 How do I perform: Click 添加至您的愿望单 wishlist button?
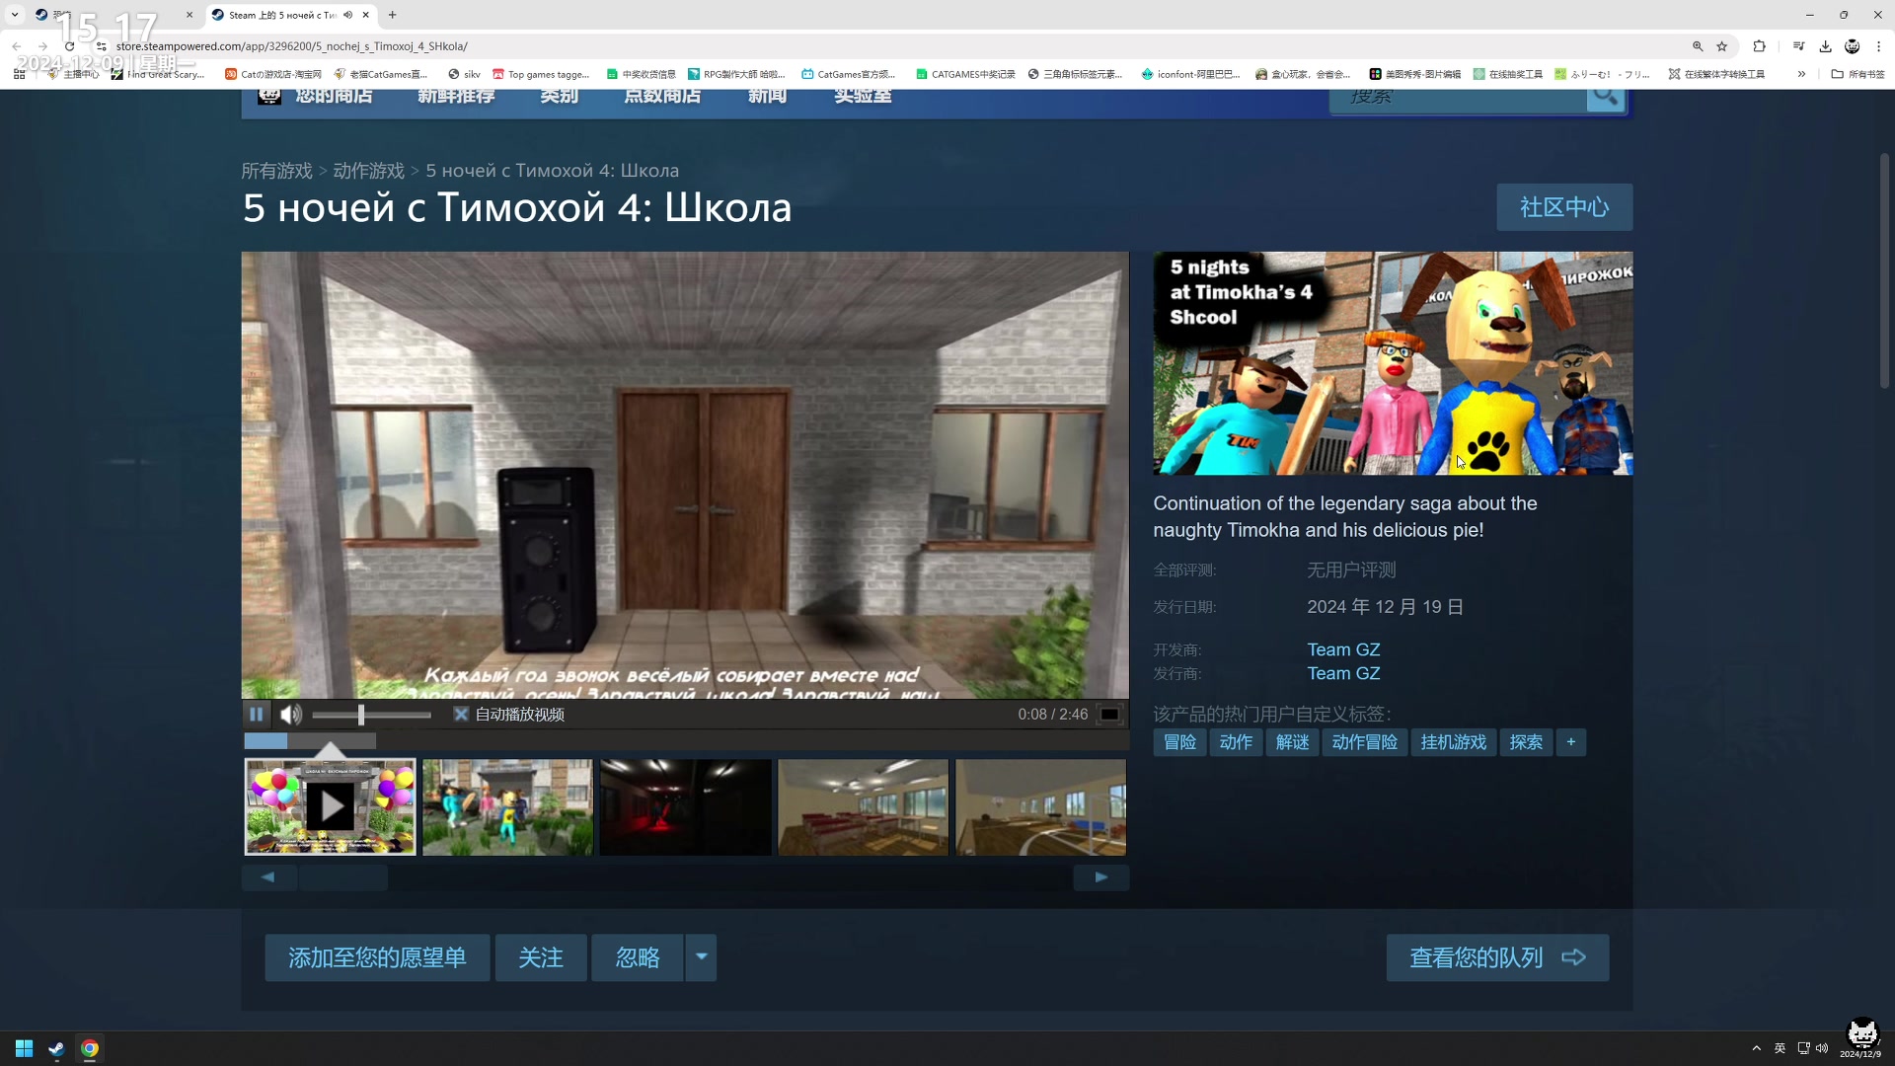(377, 957)
